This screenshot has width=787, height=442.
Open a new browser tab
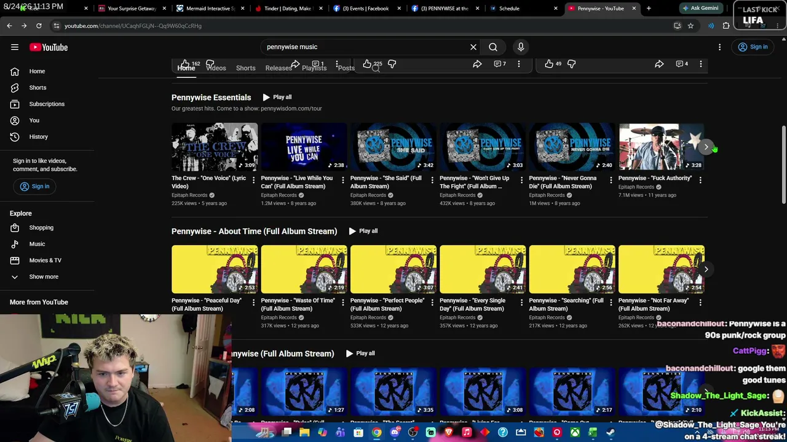[x=649, y=9]
